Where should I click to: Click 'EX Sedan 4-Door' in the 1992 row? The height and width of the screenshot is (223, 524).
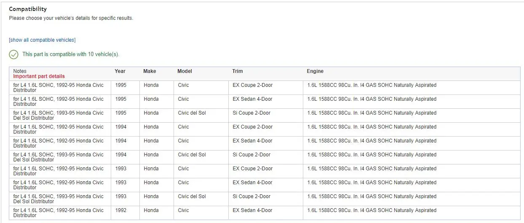tap(253, 210)
